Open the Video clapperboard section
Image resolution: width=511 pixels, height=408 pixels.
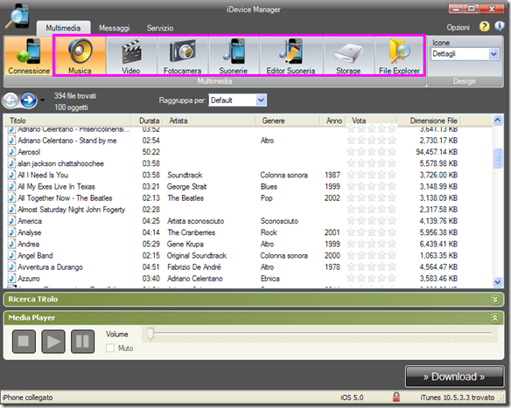pos(131,56)
